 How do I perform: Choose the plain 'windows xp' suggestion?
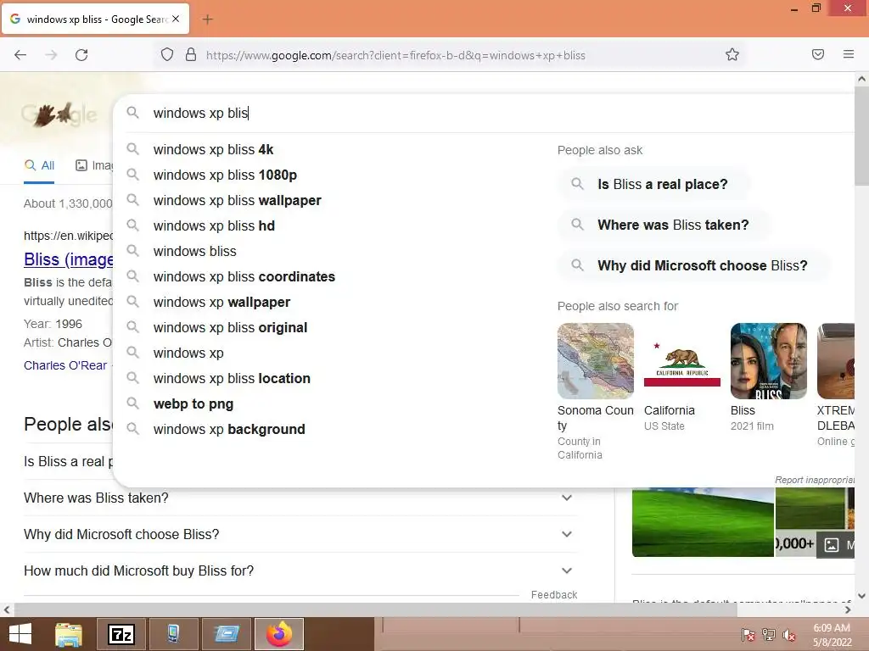(x=188, y=353)
